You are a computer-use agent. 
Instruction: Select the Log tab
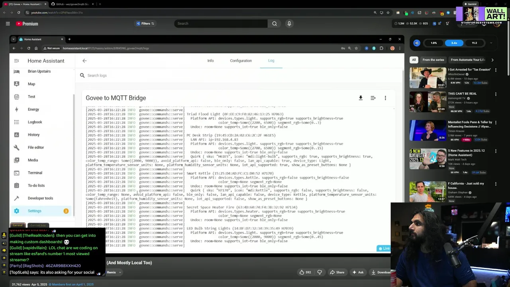[271, 61]
